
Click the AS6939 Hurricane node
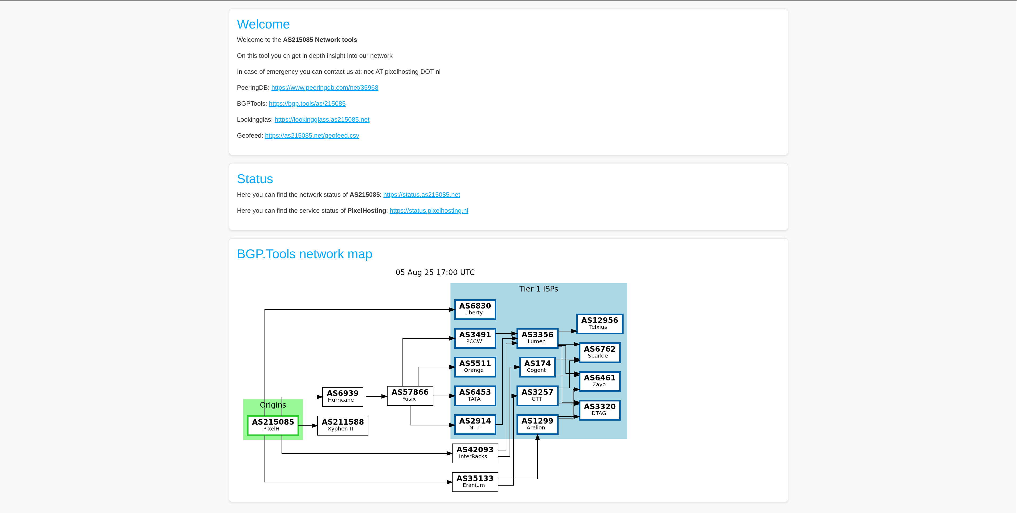tap(342, 397)
